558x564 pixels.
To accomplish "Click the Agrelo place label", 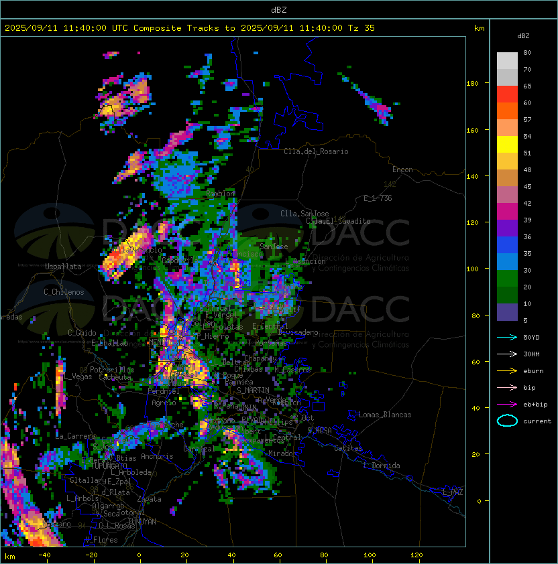I will click(164, 403).
